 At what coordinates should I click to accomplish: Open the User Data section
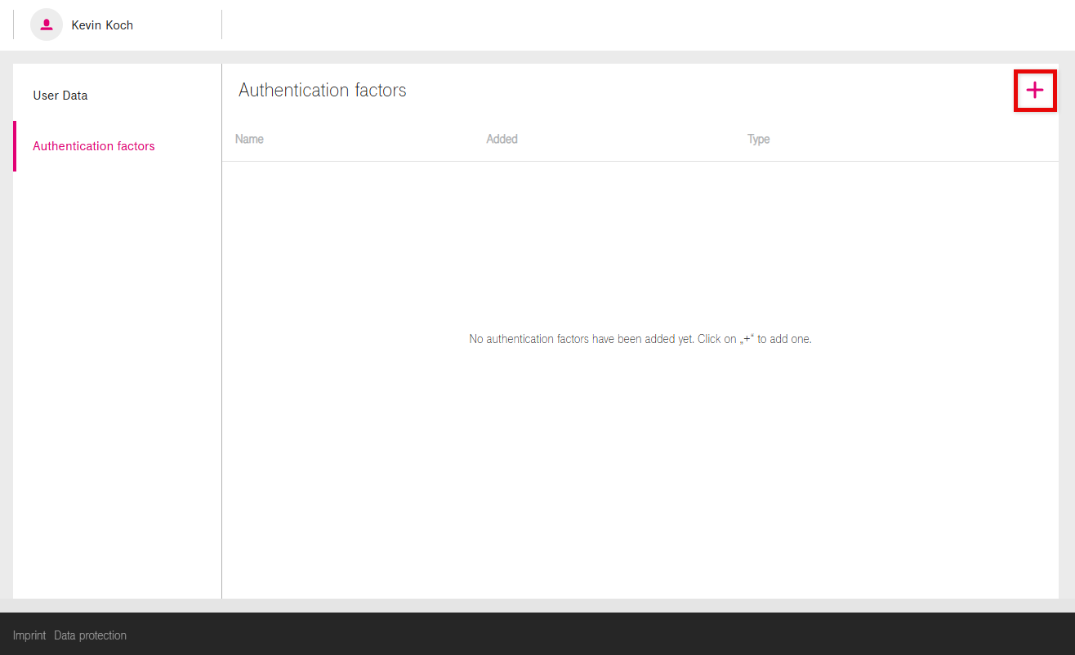click(x=60, y=96)
